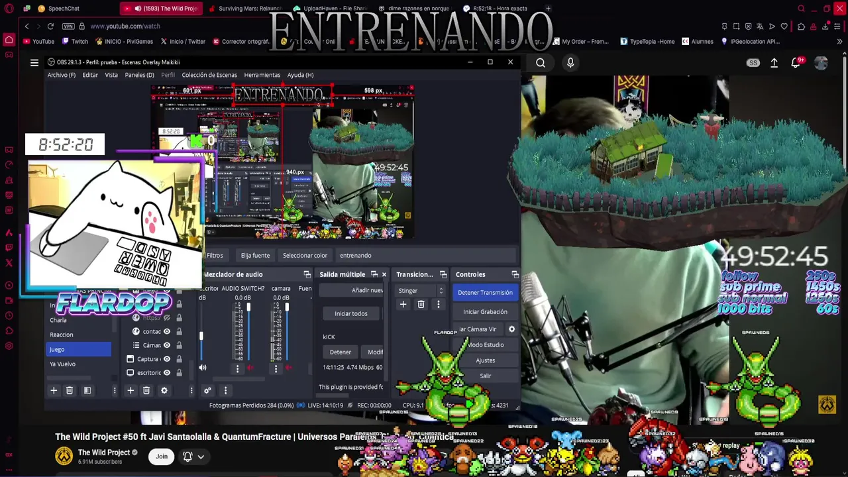Open the transition three-dot options menu
The image size is (848, 477).
(438, 304)
